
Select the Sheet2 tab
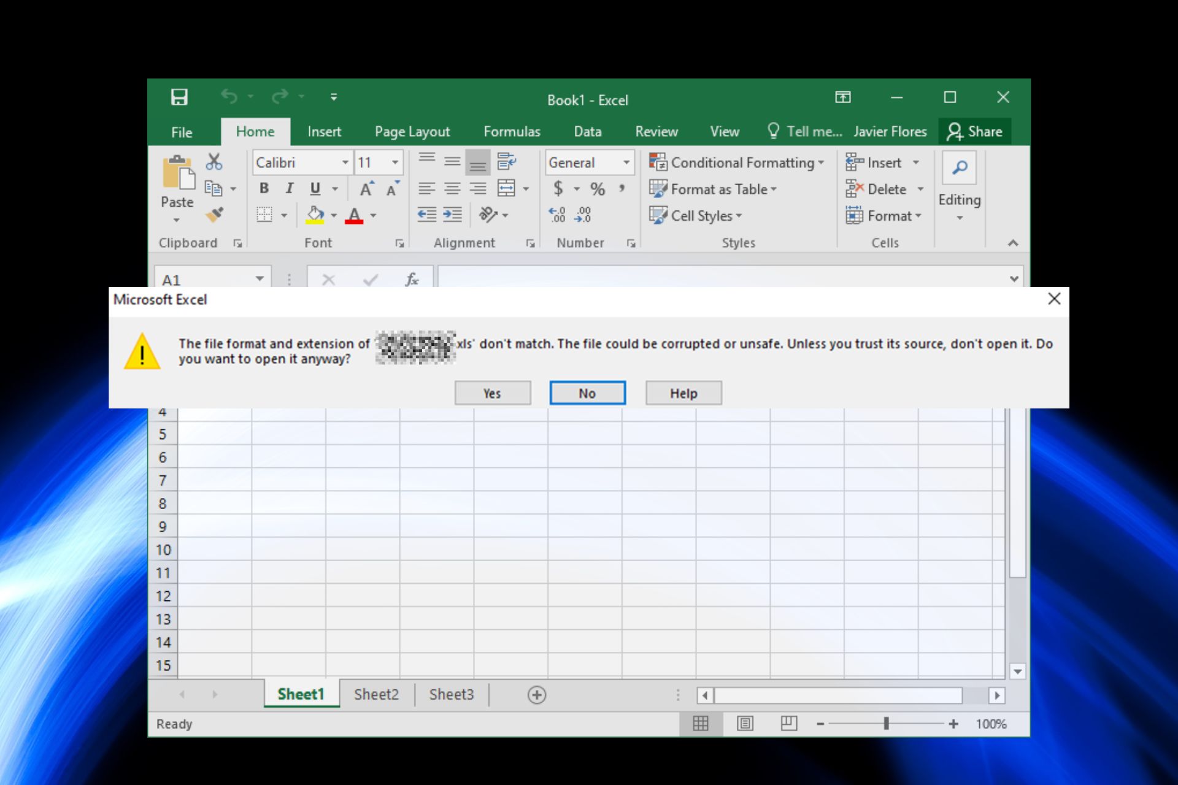(x=376, y=694)
